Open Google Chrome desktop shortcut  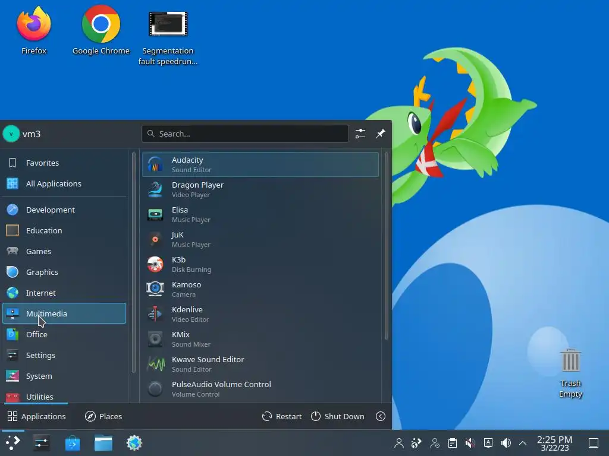(x=101, y=30)
